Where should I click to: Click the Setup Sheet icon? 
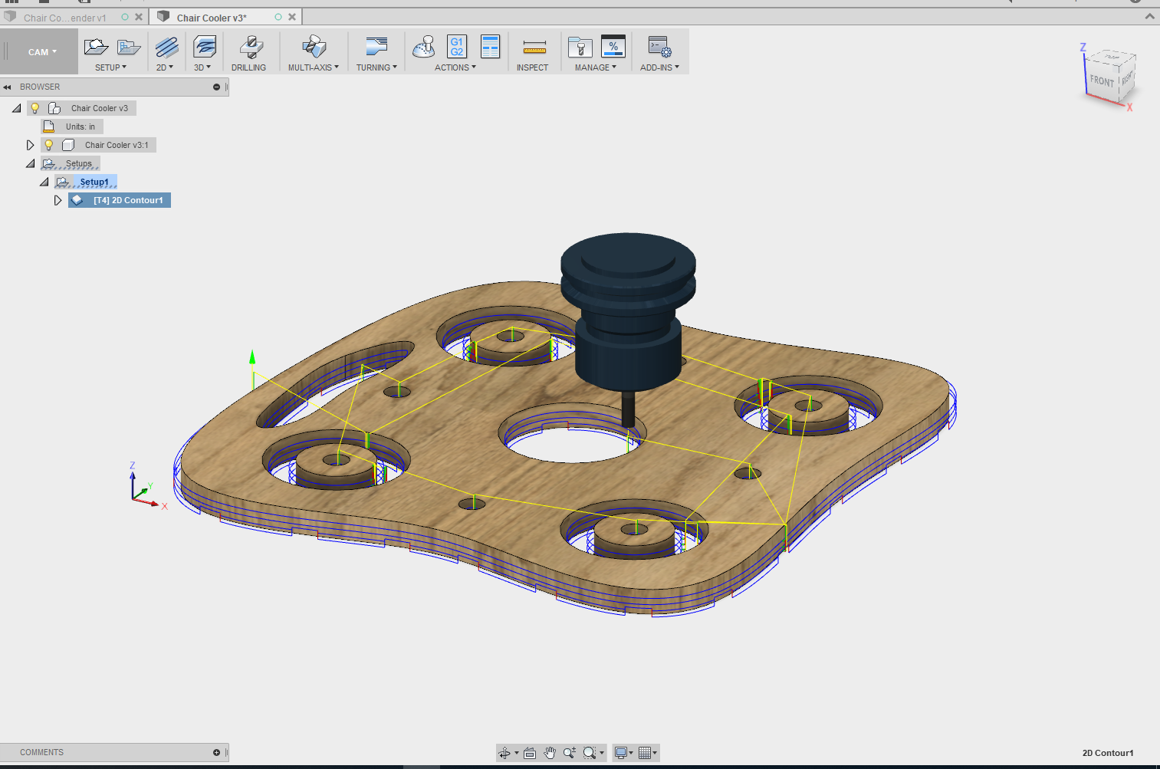pyautogui.click(x=490, y=48)
